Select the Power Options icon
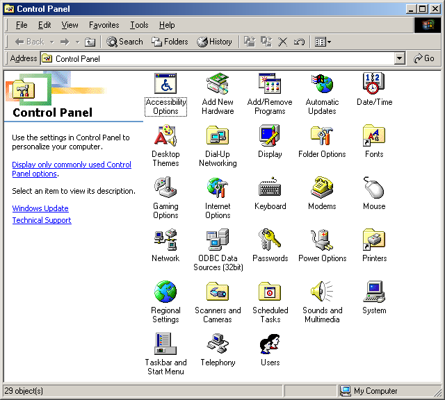445x400 pixels. (322, 240)
